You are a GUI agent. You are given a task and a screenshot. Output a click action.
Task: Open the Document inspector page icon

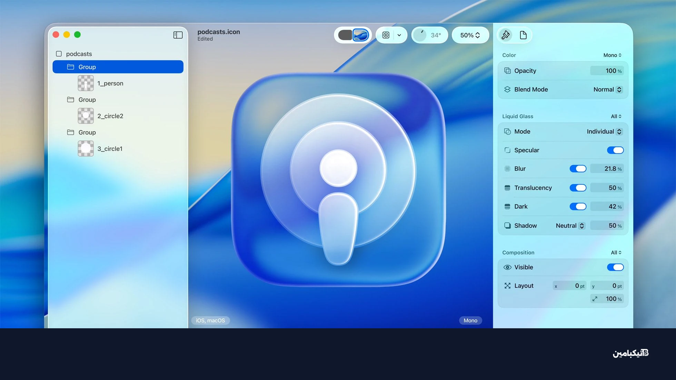(x=523, y=35)
